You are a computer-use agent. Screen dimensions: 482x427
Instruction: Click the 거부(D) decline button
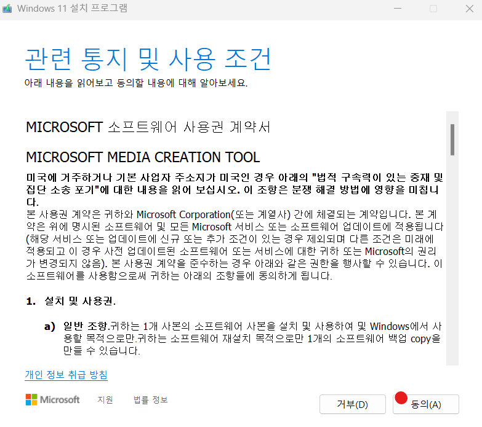pyautogui.click(x=353, y=404)
